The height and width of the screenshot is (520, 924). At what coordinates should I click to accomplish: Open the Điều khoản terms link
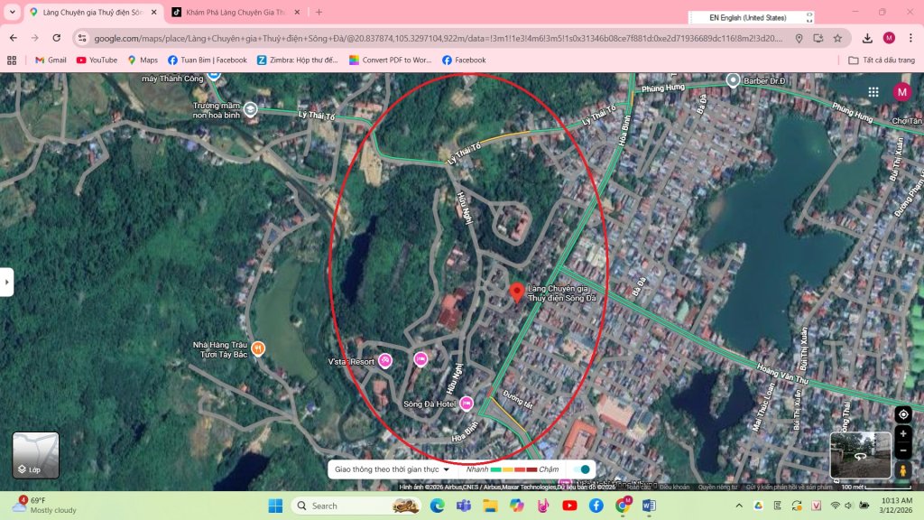(673, 487)
